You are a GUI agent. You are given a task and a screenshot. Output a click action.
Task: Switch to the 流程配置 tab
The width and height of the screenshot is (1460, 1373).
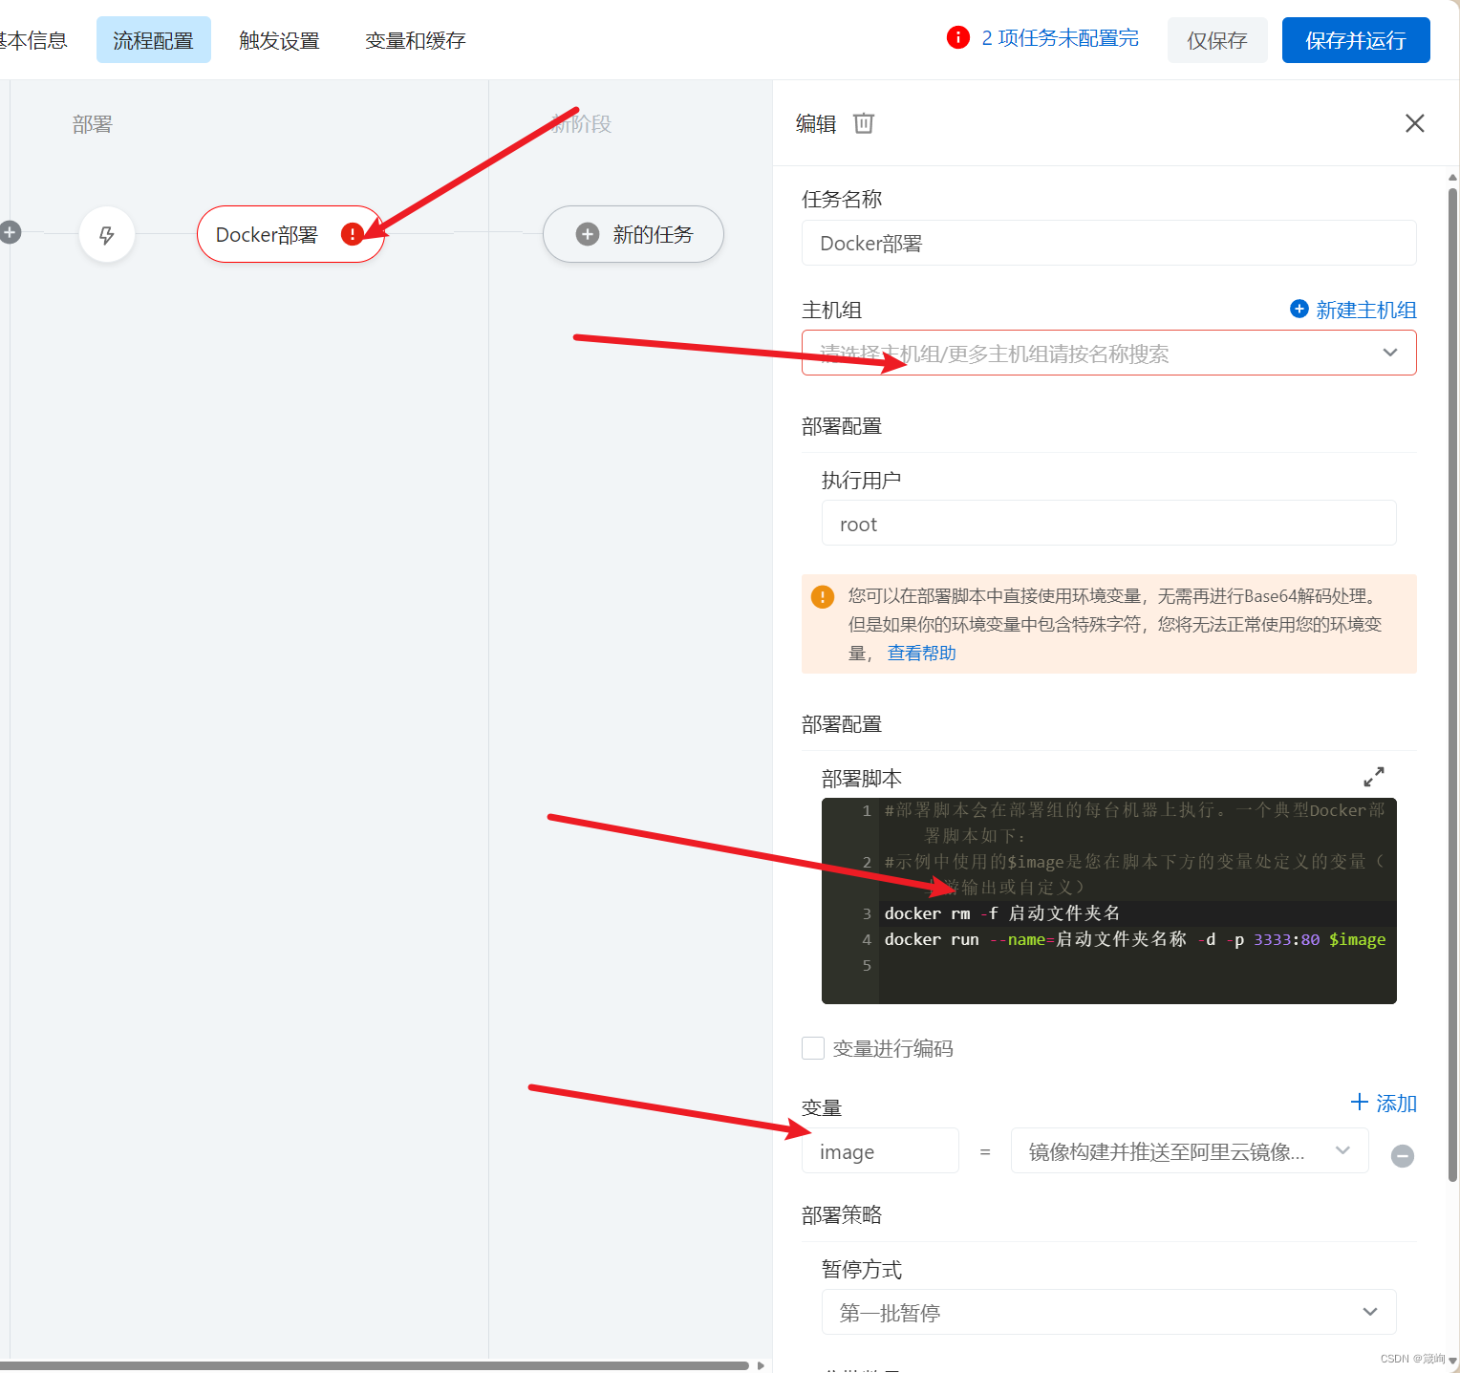point(154,40)
